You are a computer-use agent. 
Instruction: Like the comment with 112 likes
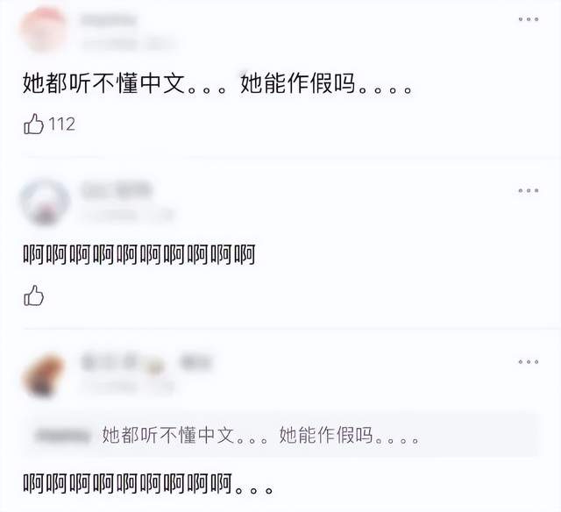pyautogui.click(x=33, y=124)
